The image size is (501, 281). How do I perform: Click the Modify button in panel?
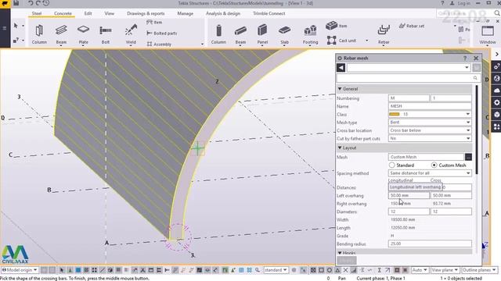click(347, 260)
